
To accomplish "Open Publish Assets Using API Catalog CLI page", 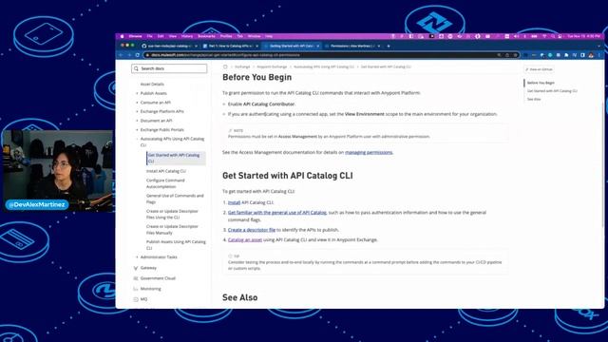I will 176,245.
